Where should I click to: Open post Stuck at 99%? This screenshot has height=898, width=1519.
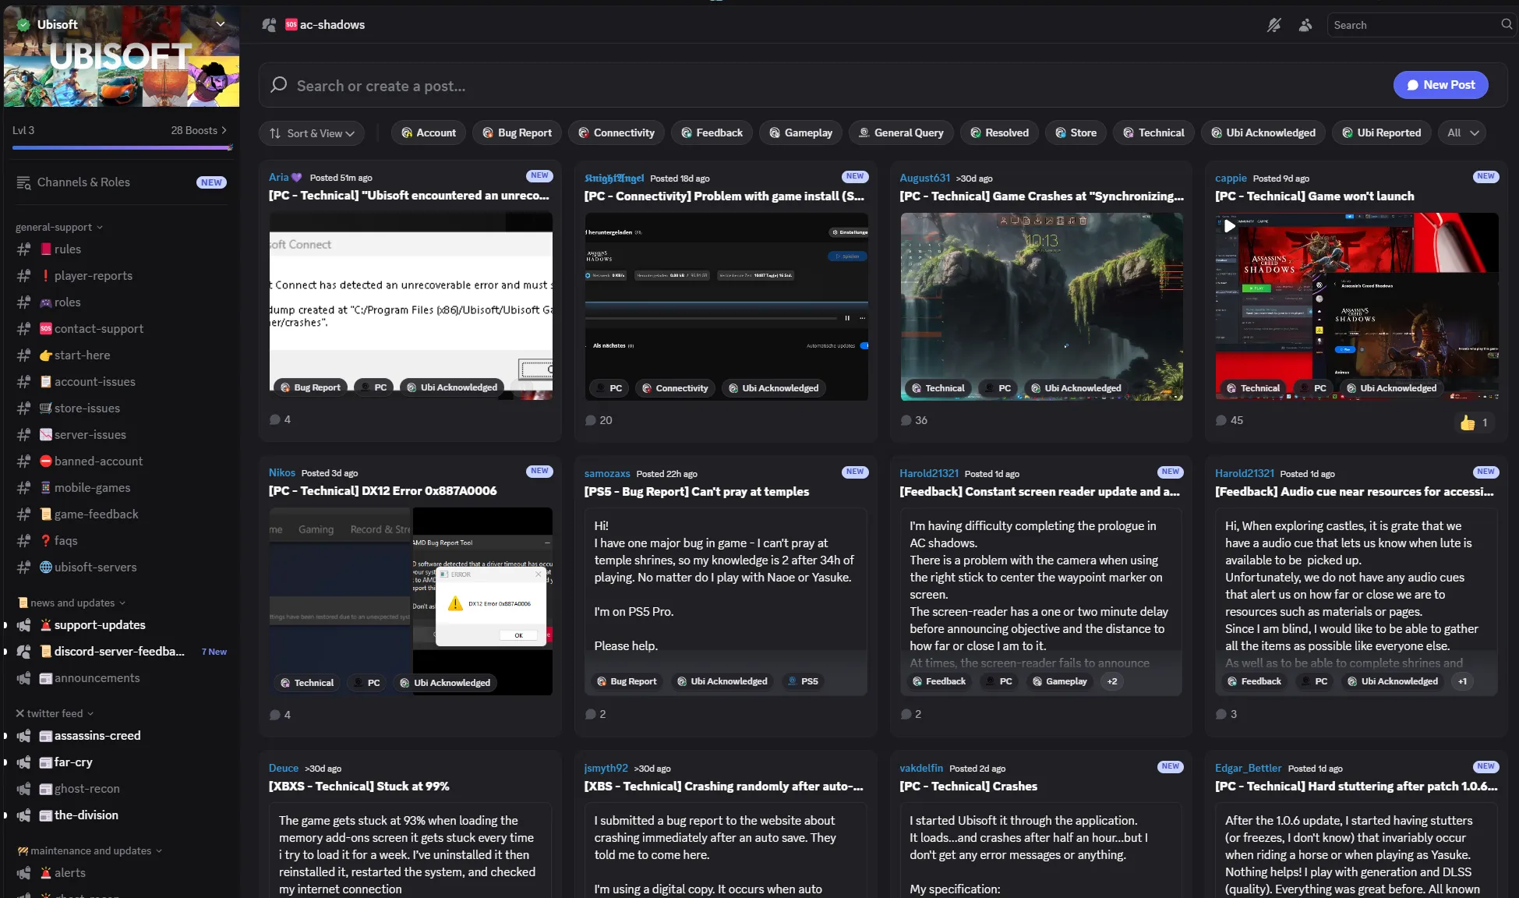pyautogui.click(x=359, y=787)
